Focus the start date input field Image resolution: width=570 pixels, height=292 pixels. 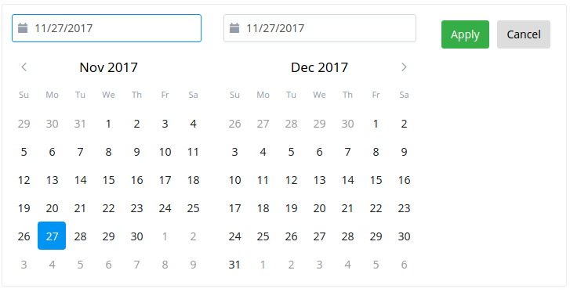pyautogui.click(x=107, y=28)
